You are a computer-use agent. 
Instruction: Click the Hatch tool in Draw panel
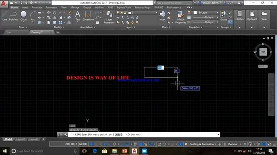tap(39, 22)
